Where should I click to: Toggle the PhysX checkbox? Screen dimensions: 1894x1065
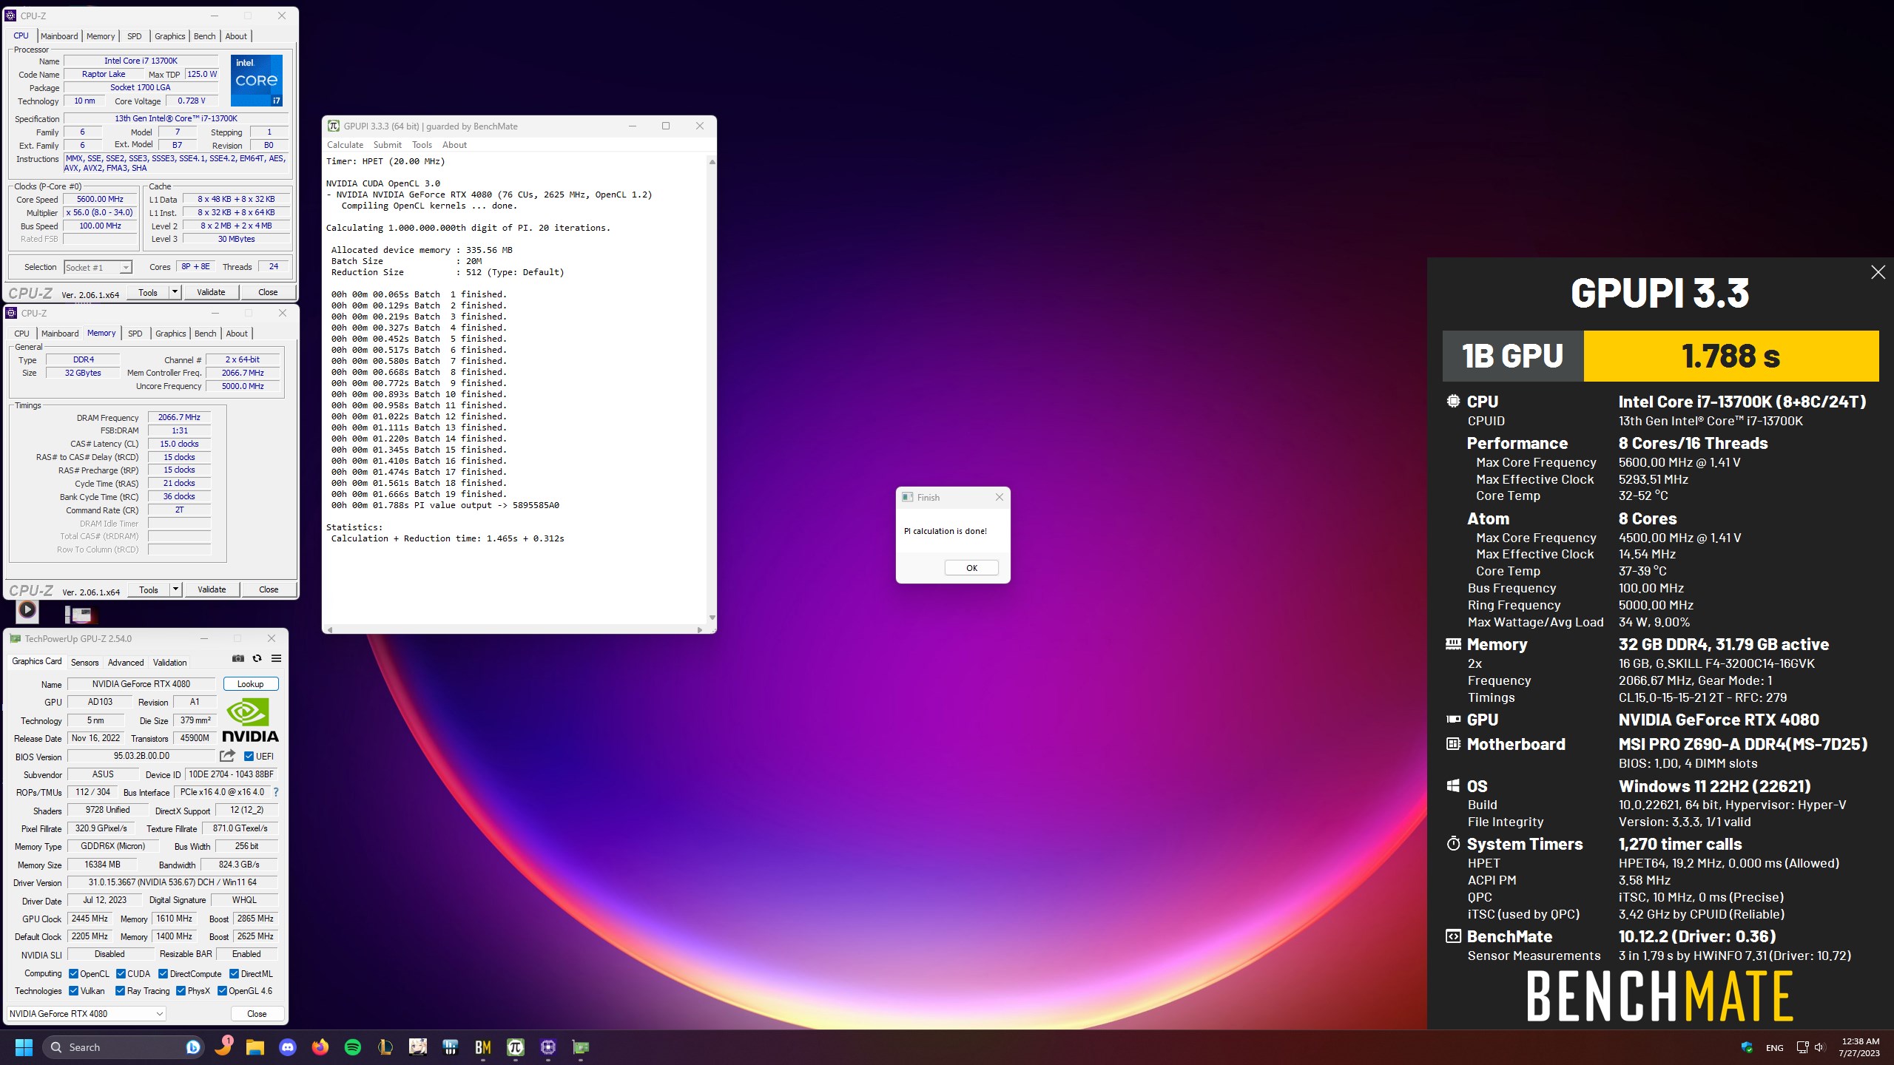[x=181, y=991]
